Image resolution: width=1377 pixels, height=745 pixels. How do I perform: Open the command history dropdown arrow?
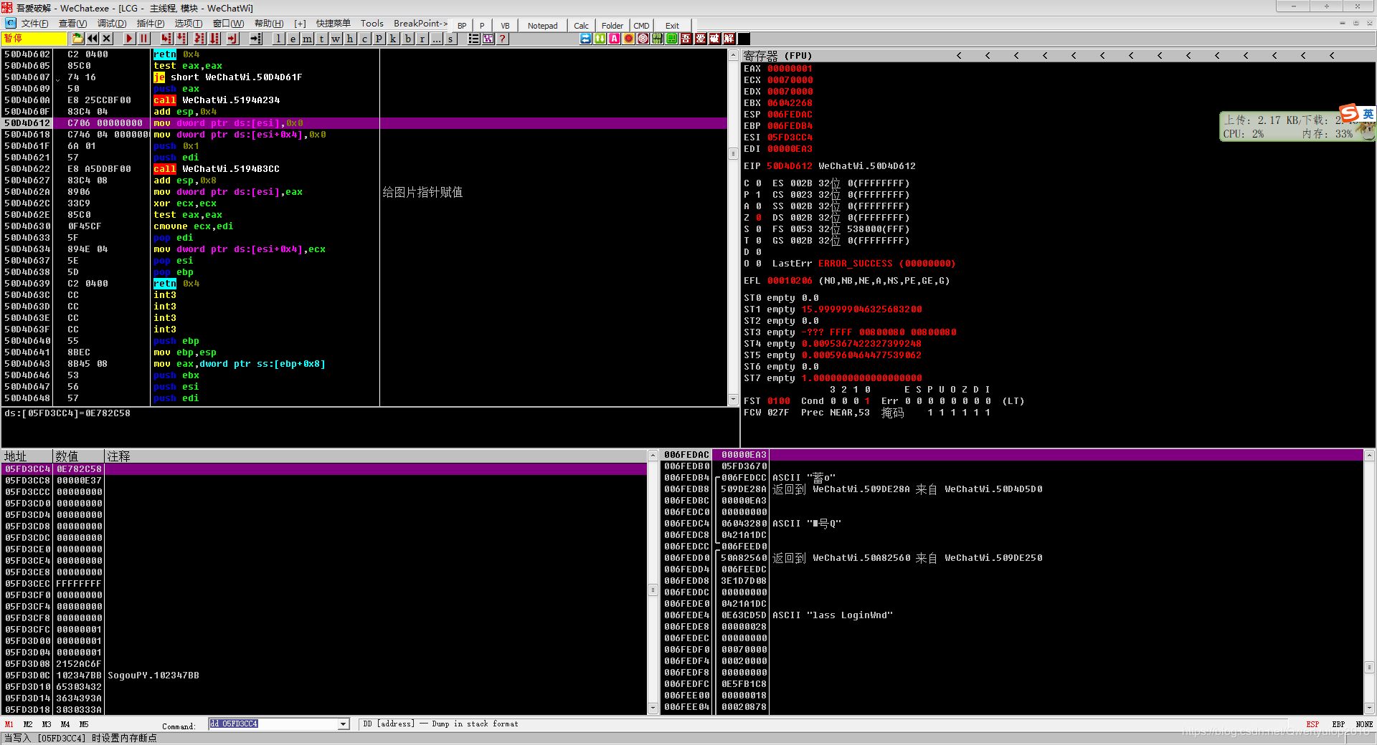click(x=344, y=724)
